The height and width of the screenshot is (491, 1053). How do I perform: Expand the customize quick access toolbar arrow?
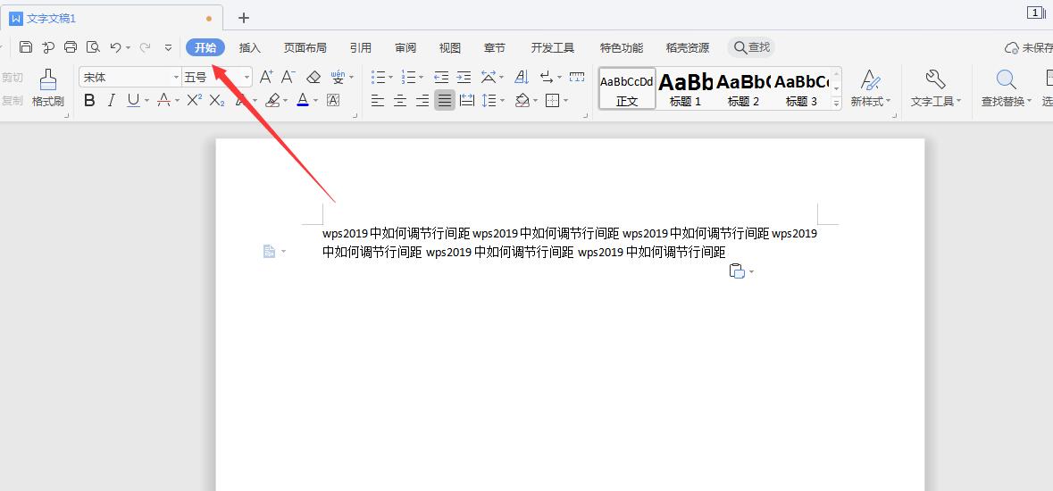(168, 47)
